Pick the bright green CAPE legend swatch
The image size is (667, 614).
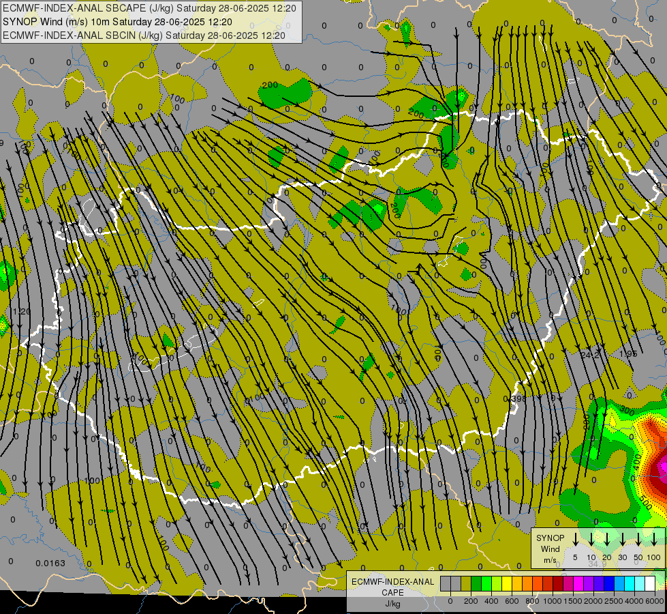486,583
